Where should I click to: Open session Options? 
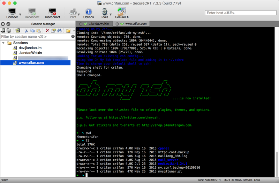tap(89, 14)
